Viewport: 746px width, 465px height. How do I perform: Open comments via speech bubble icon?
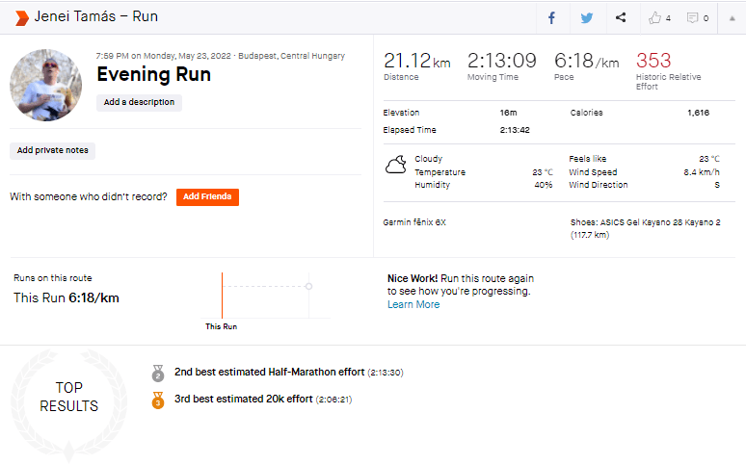point(692,17)
